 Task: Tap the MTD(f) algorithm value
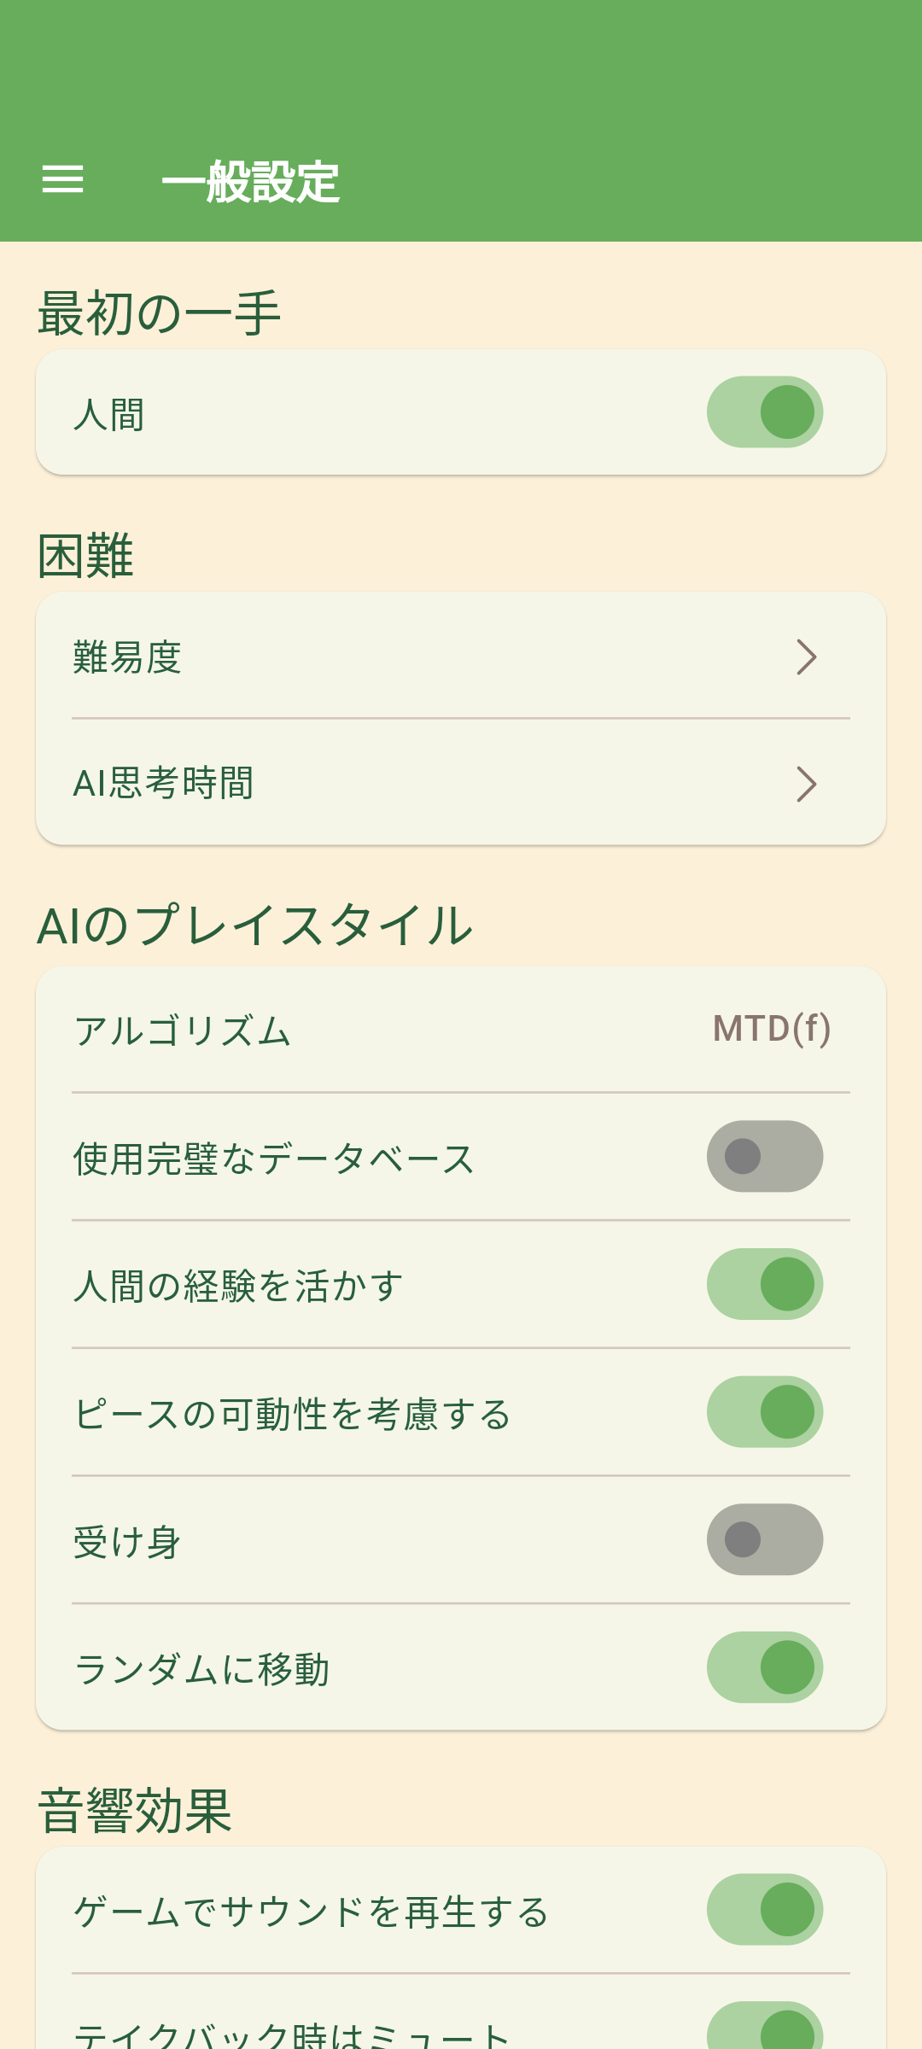[x=771, y=1029]
